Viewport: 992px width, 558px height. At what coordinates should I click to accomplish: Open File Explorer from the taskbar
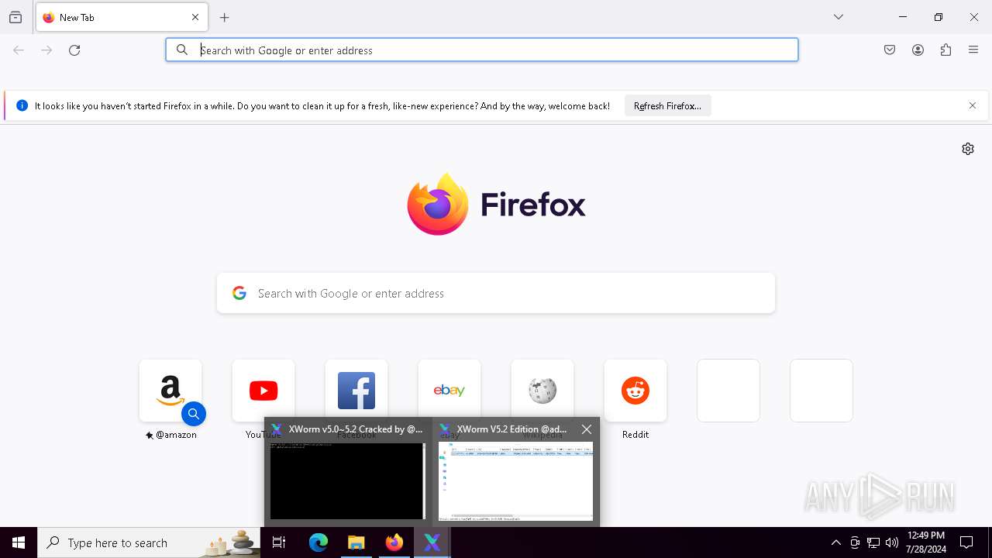[356, 542]
